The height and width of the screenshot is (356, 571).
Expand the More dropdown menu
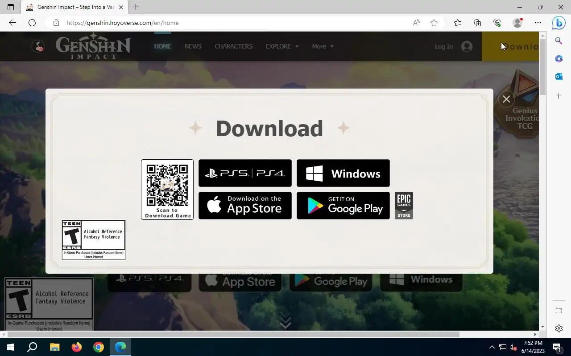pos(323,46)
